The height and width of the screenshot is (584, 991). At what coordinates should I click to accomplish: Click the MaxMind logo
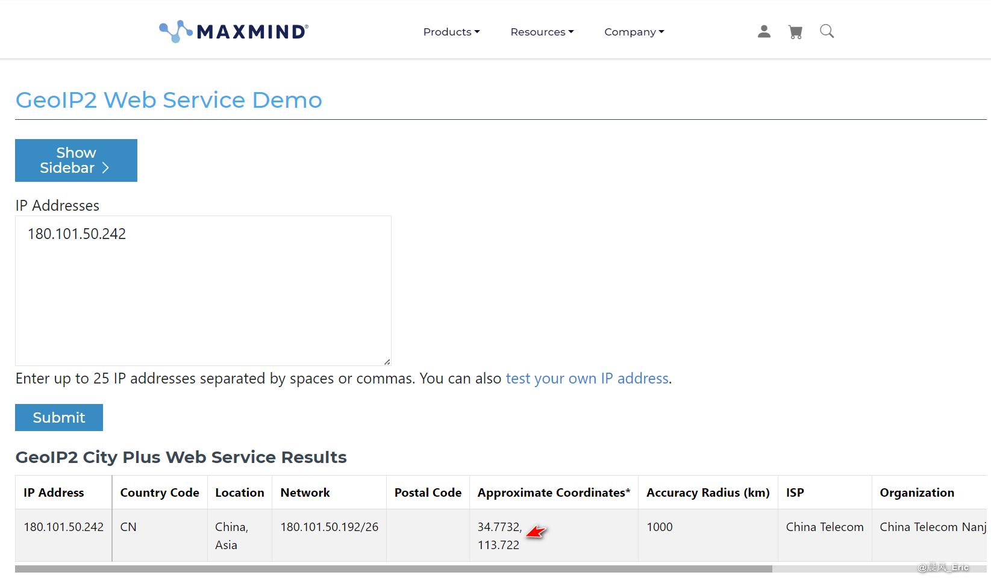coord(234,31)
